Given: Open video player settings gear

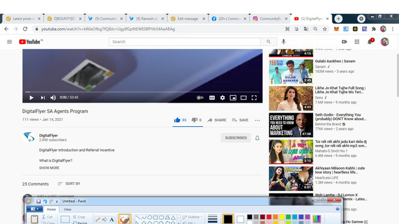Looking at the screenshot, I should (x=223, y=98).
